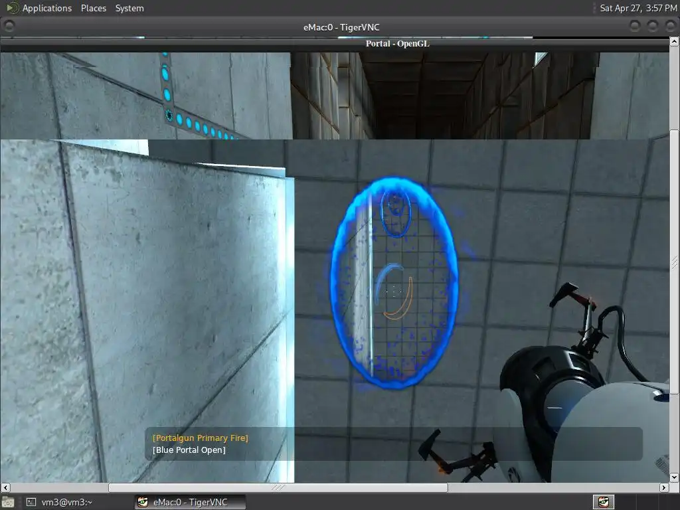Click the blue portal on the wall
Viewport: 680px width, 510px height.
[394, 282]
